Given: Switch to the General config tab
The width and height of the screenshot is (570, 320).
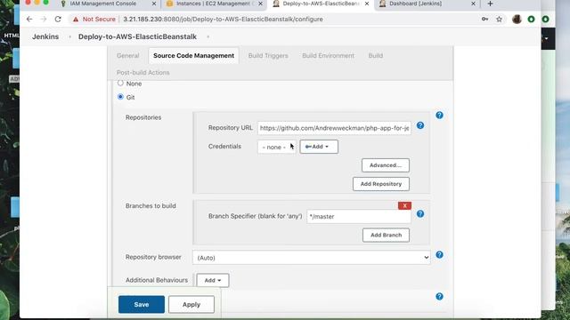Looking at the screenshot, I should tap(128, 55).
